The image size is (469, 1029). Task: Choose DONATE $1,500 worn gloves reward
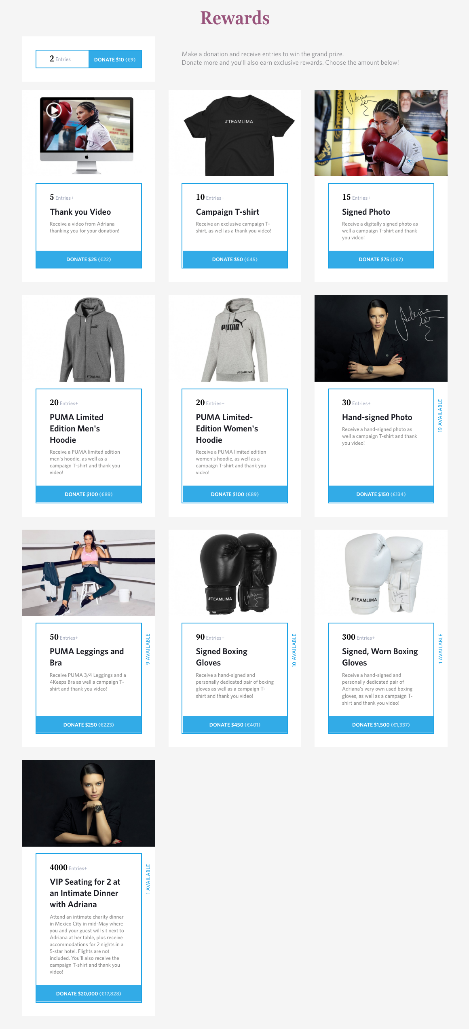point(381,725)
